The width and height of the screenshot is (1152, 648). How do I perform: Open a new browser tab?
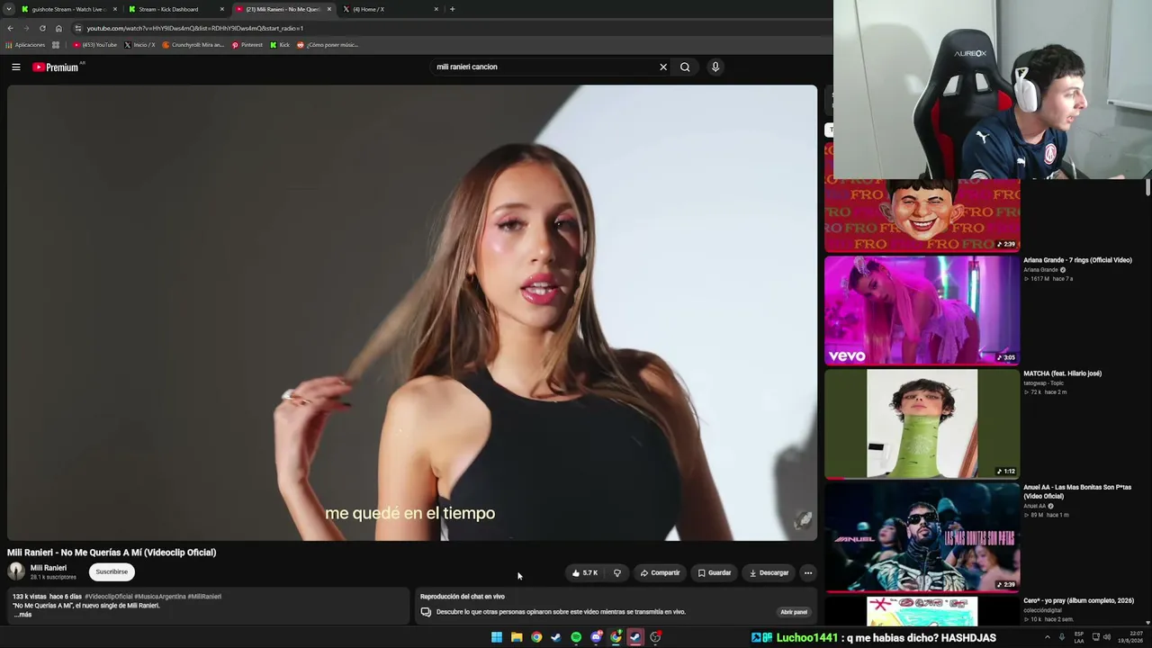(452, 9)
